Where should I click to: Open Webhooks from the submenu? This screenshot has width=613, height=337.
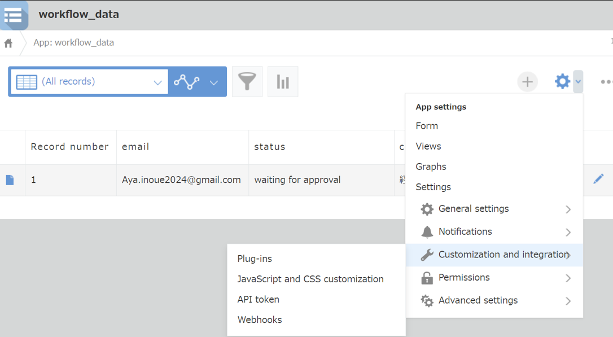tap(259, 320)
